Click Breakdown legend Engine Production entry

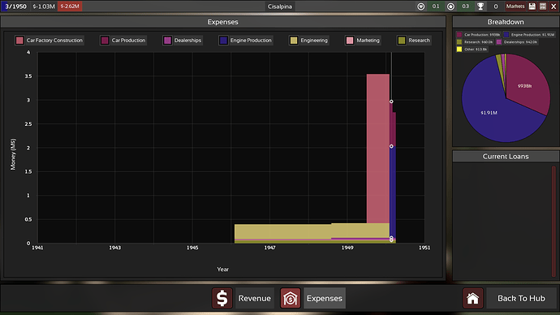coord(529,35)
